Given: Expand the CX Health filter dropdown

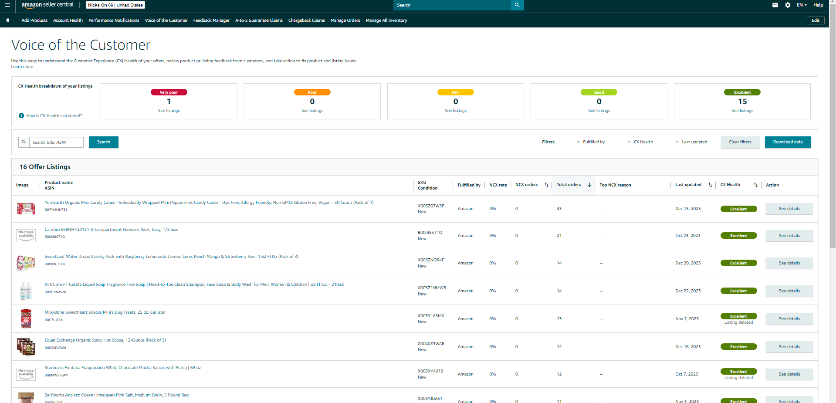Looking at the screenshot, I should (x=640, y=142).
